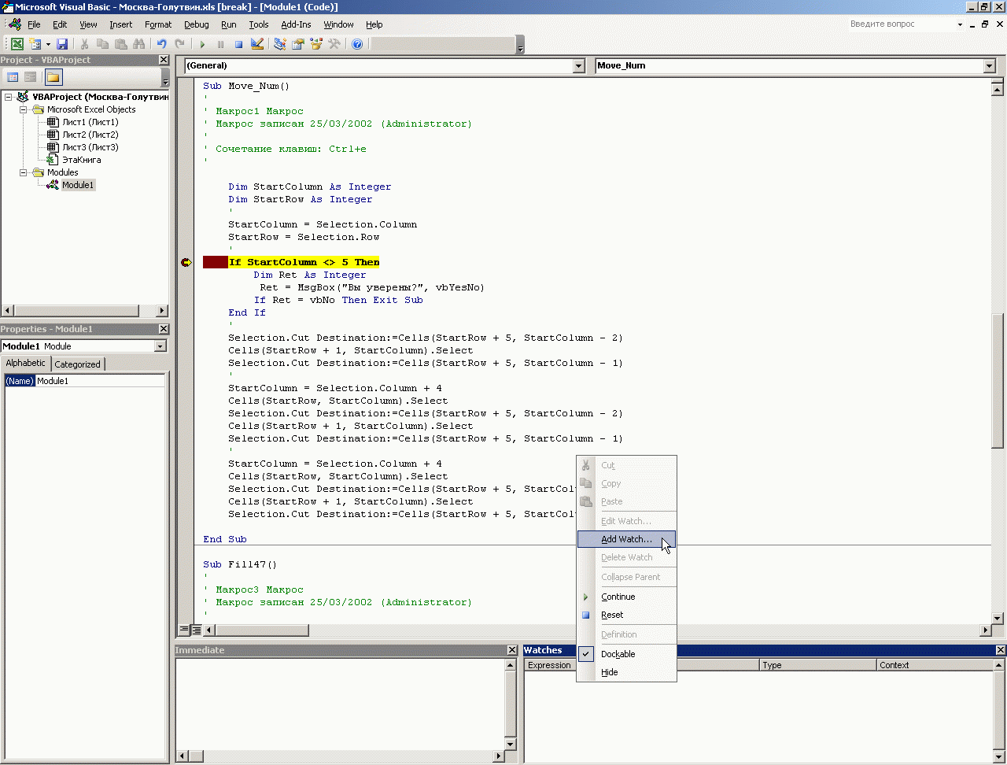Open the Debug menu
Viewport: 1007px width, 765px height.
click(196, 24)
